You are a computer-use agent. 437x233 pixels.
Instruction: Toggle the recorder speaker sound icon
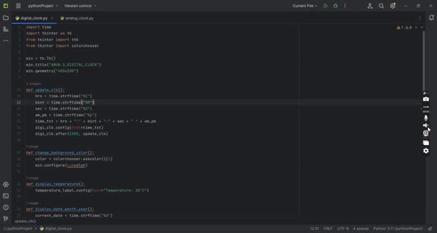(x=425, y=126)
